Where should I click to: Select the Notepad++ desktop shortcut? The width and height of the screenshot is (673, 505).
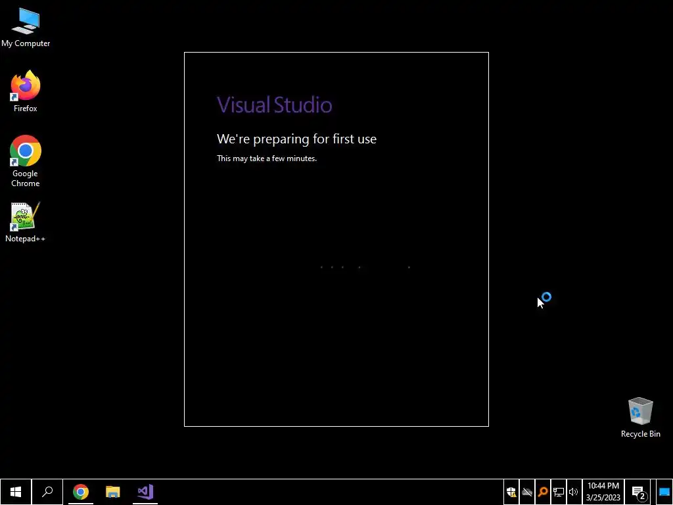click(26, 222)
